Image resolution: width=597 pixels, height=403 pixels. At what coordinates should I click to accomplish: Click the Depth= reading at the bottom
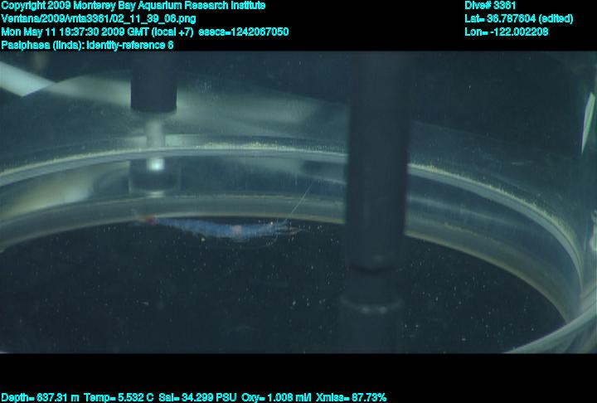coord(40,398)
